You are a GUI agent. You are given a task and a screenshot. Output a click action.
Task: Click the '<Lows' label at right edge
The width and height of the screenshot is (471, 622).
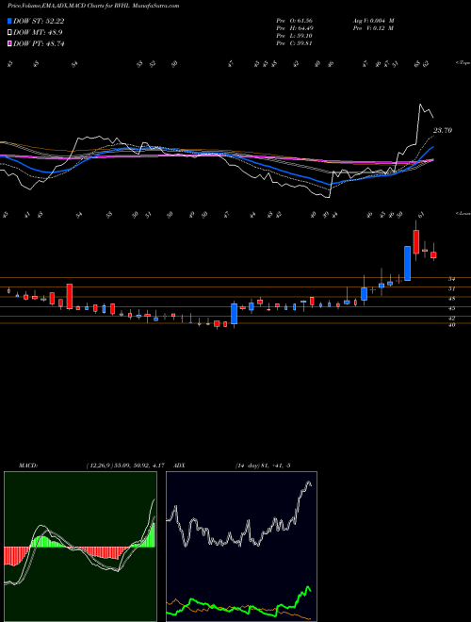tap(463, 214)
